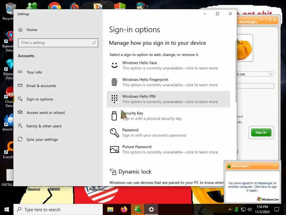Open Family & other users
This screenshot has height=215, width=286.
(44, 126)
